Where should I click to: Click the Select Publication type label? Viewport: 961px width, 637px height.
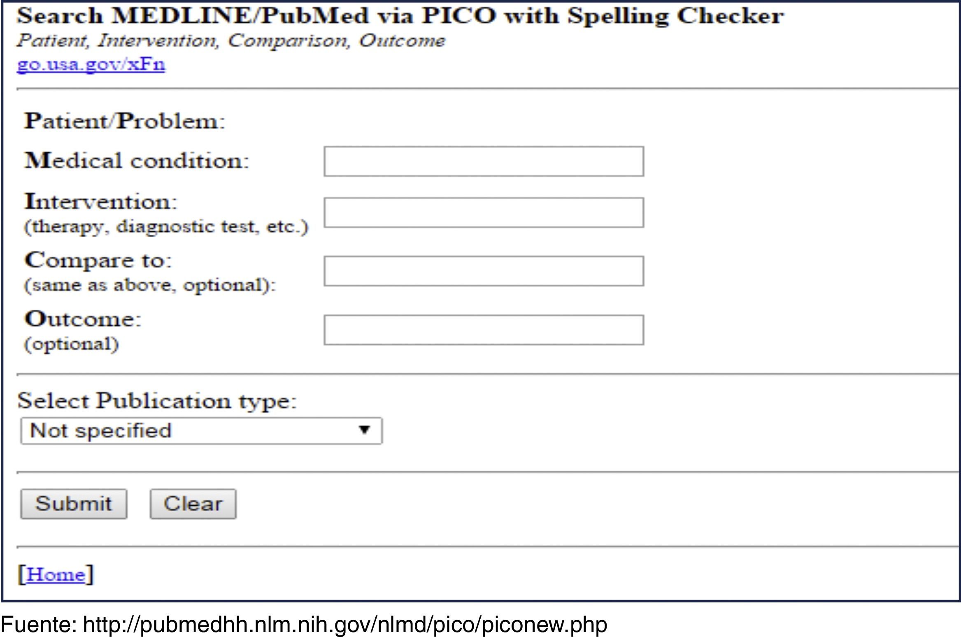tap(157, 401)
